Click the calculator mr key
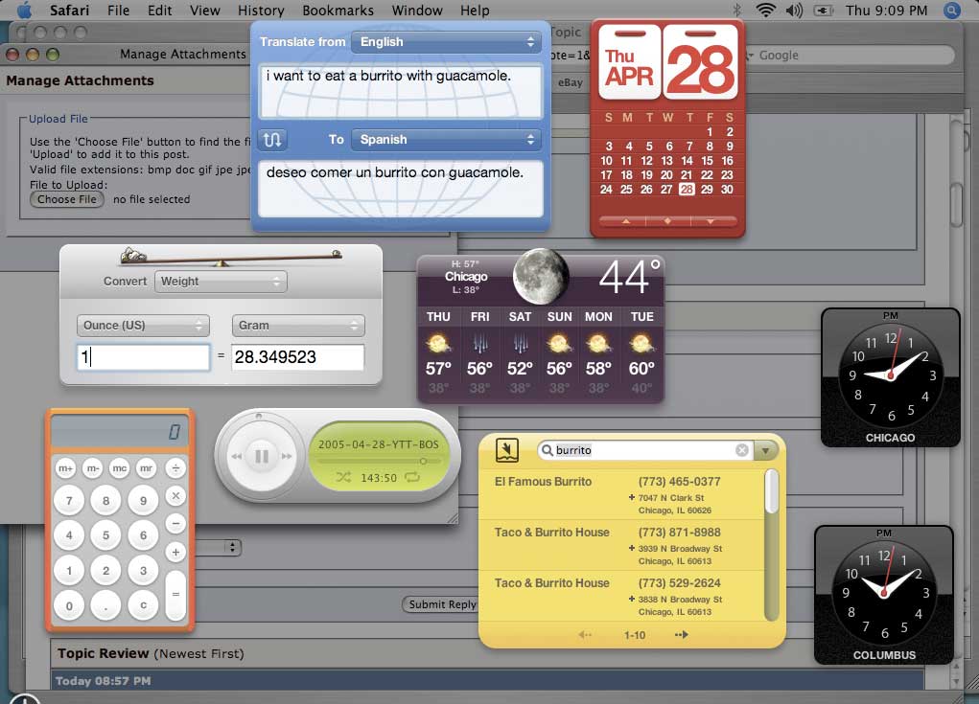979x704 pixels. coord(146,467)
